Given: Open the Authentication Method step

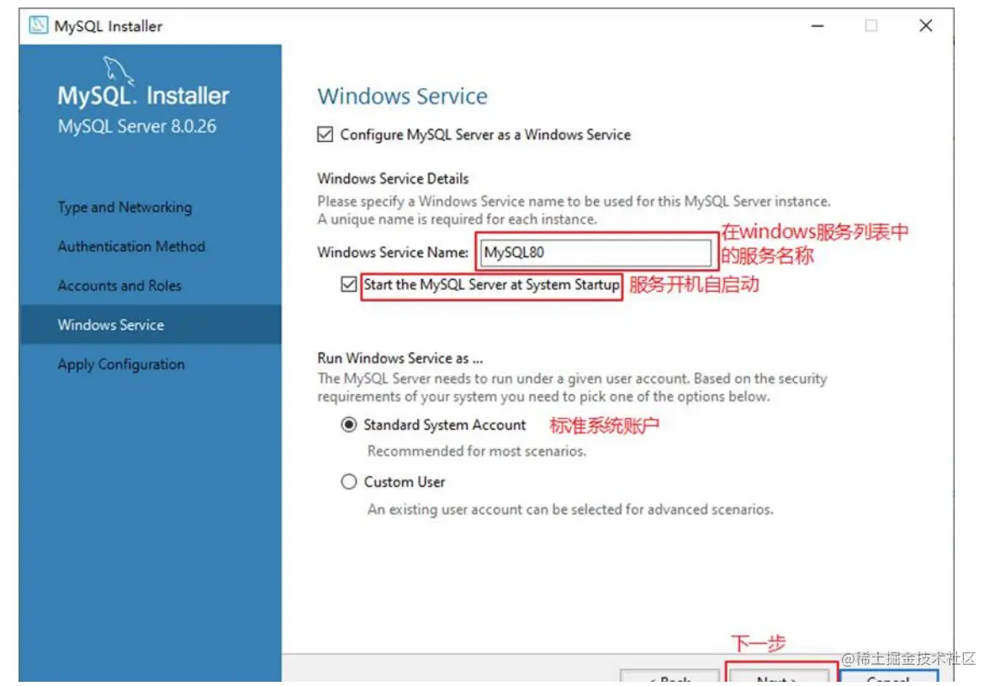Looking at the screenshot, I should [x=131, y=246].
